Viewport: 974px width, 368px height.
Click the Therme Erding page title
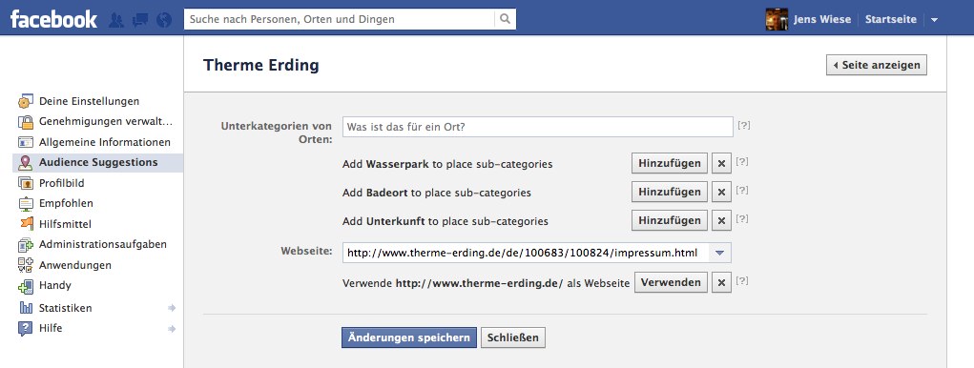[260, 65]
